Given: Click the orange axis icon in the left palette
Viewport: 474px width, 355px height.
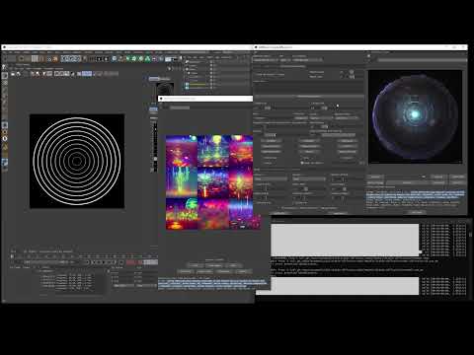Looking at the screenshot, I should pyautogui.click(x=5, y=132).
